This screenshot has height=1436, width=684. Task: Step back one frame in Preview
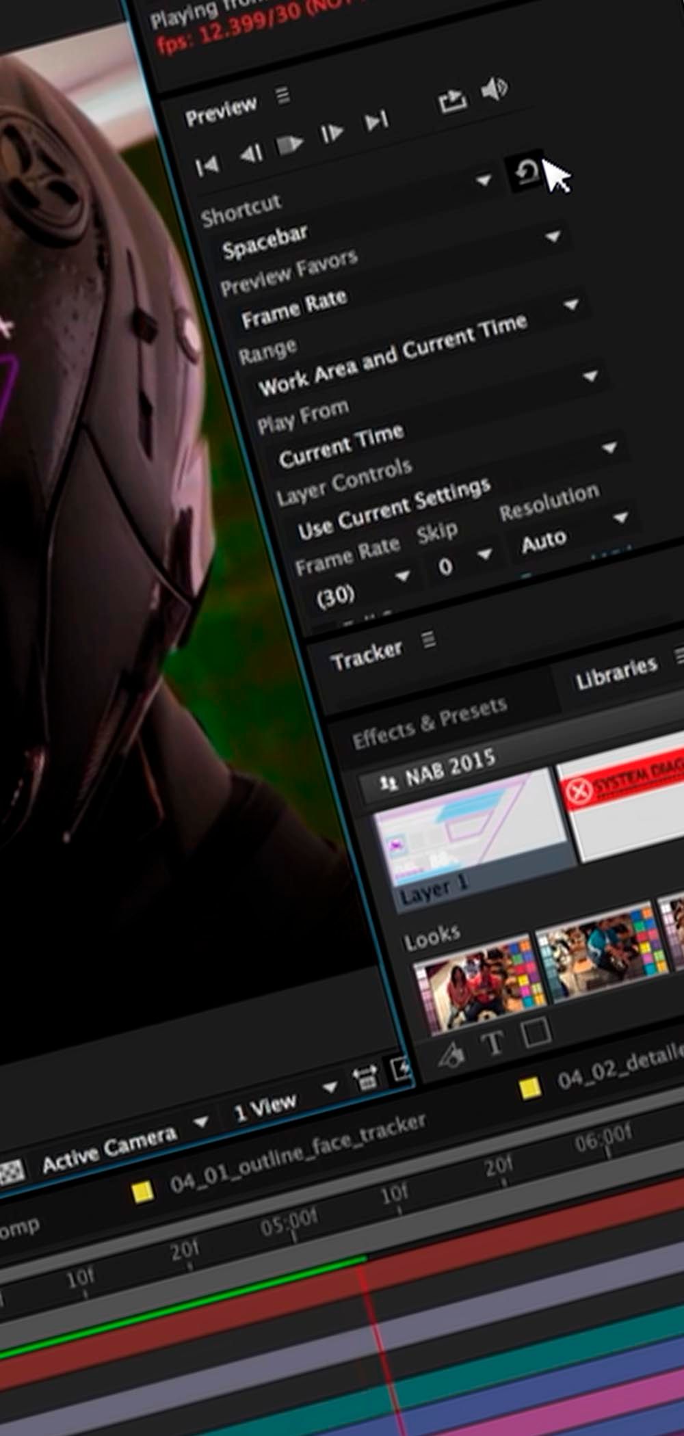point(251,152)
